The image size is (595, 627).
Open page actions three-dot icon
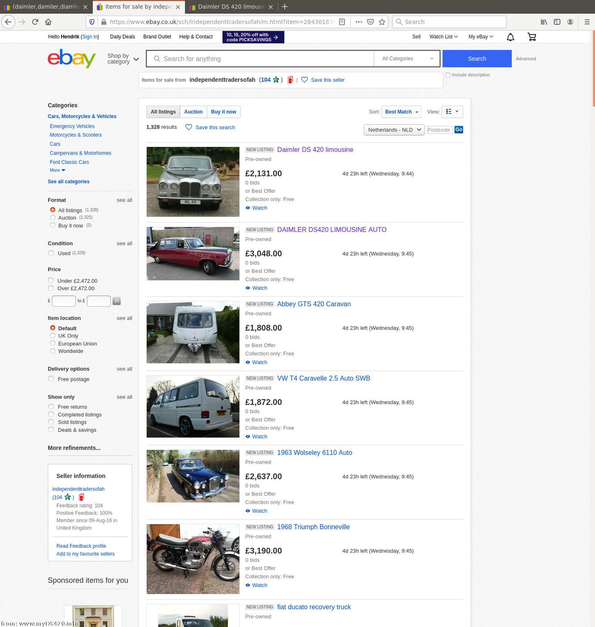click(x=358, y=21)
